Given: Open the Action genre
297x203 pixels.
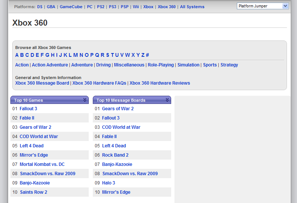Looking at the screenshot, I should 22,65.
